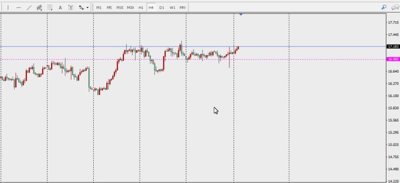Select the vertical line drawing tool
This screenshot has width=400, height=183.
pyautogui.click(x=8, y=8)
